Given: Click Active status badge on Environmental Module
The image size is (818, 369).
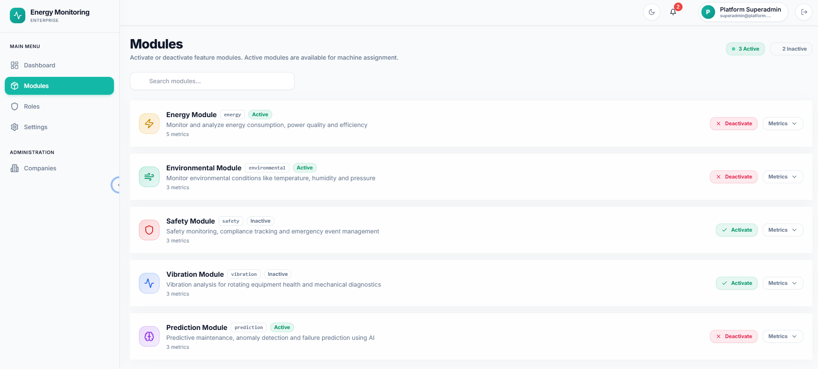Looking at the screenshot, I should (x=305, y=168).
